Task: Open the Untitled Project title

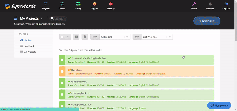Action: [x=79, y=82]
